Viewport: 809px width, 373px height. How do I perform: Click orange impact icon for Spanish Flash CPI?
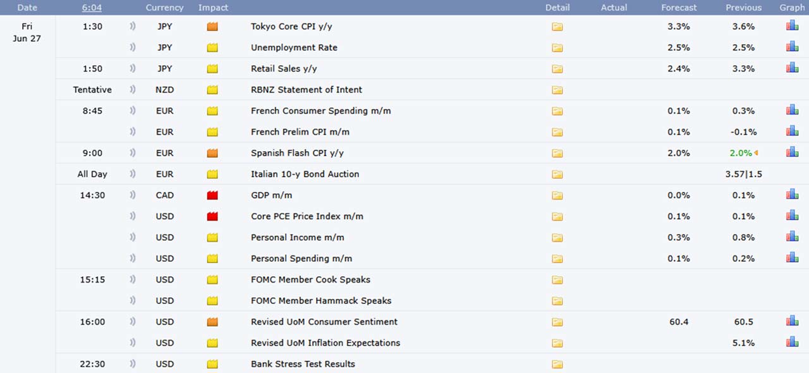[x=212, y=153]
